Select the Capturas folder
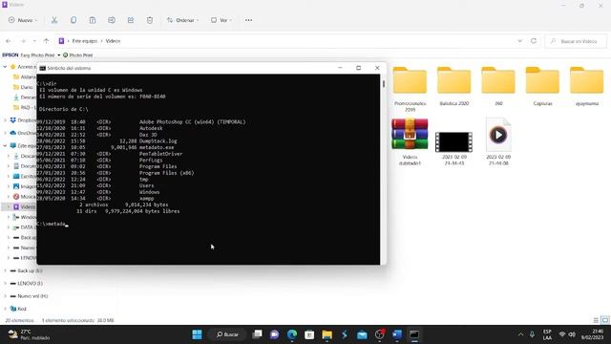This screenshot has height=344, width=611. pyautogui.click(x=542, y=86)
